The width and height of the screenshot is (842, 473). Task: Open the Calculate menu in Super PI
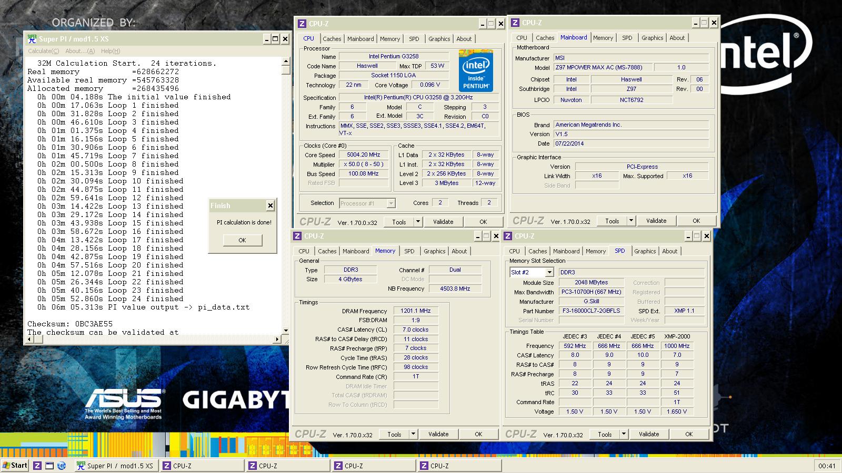pos(43,51)
